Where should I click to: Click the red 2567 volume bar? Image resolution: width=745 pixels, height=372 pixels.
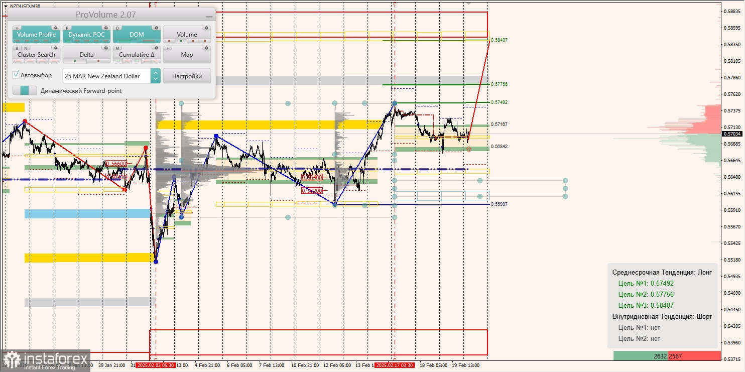point(694,356)
